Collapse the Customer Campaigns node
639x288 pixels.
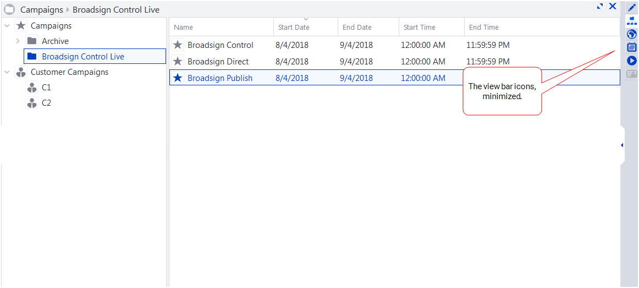[7, 72]
